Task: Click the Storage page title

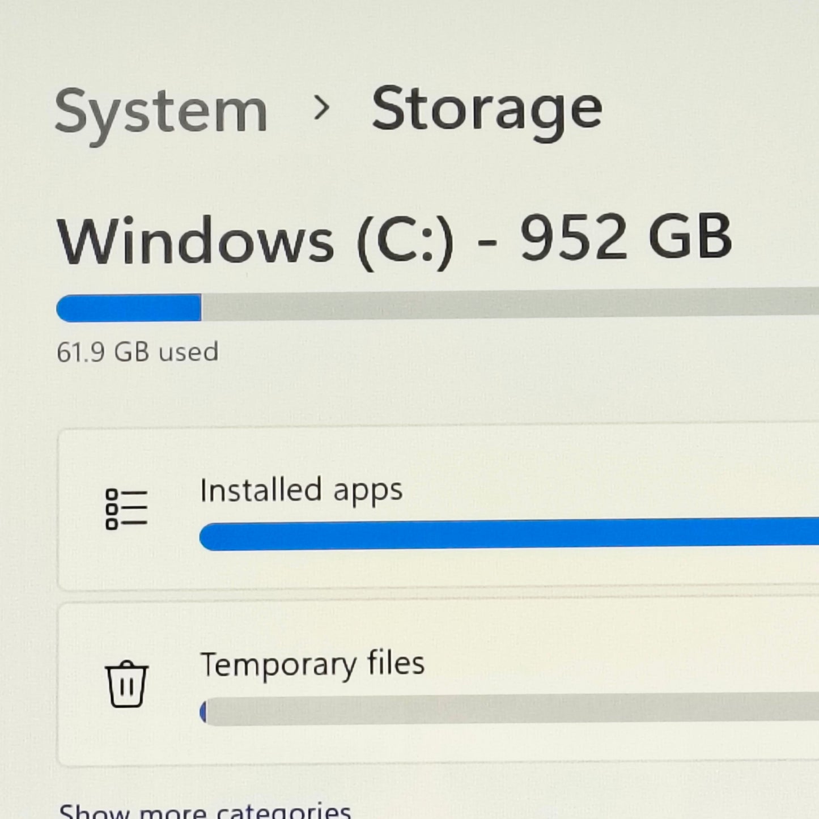Action: [x=486, y=110]
